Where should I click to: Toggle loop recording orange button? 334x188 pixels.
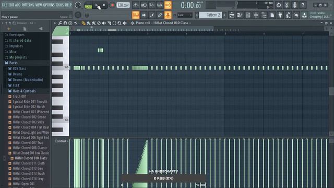click(168, 5)
